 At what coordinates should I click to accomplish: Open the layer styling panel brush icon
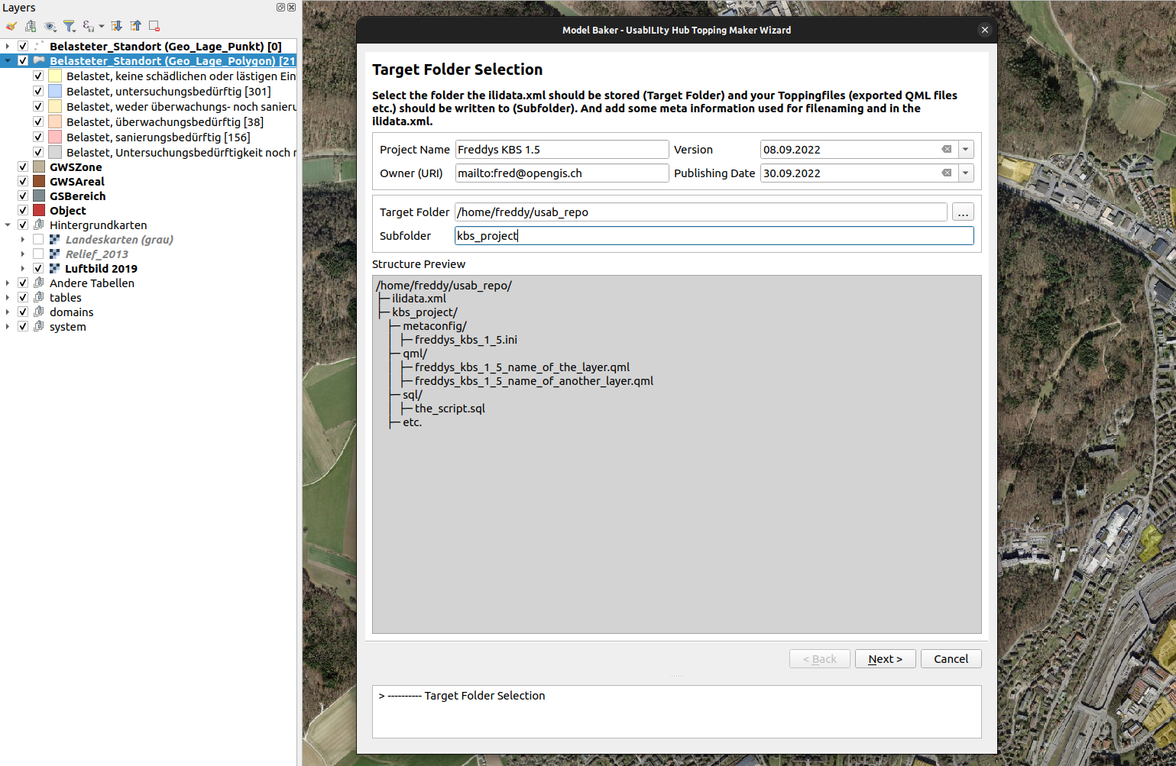pos(11,27)
